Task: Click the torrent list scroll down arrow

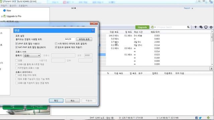Action: 212,64
